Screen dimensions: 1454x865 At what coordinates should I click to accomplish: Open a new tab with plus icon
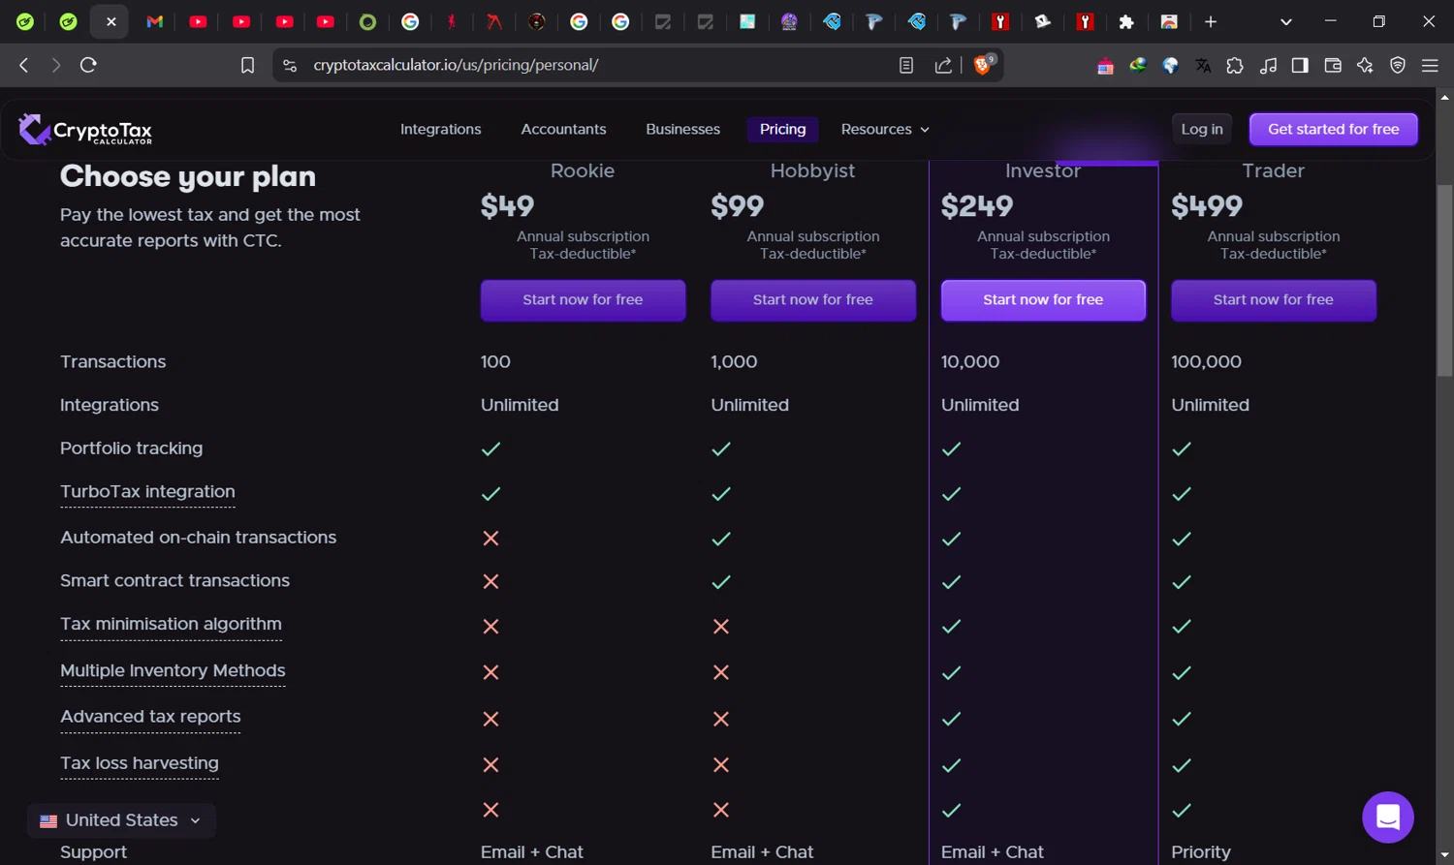(x=1211, y=21)
